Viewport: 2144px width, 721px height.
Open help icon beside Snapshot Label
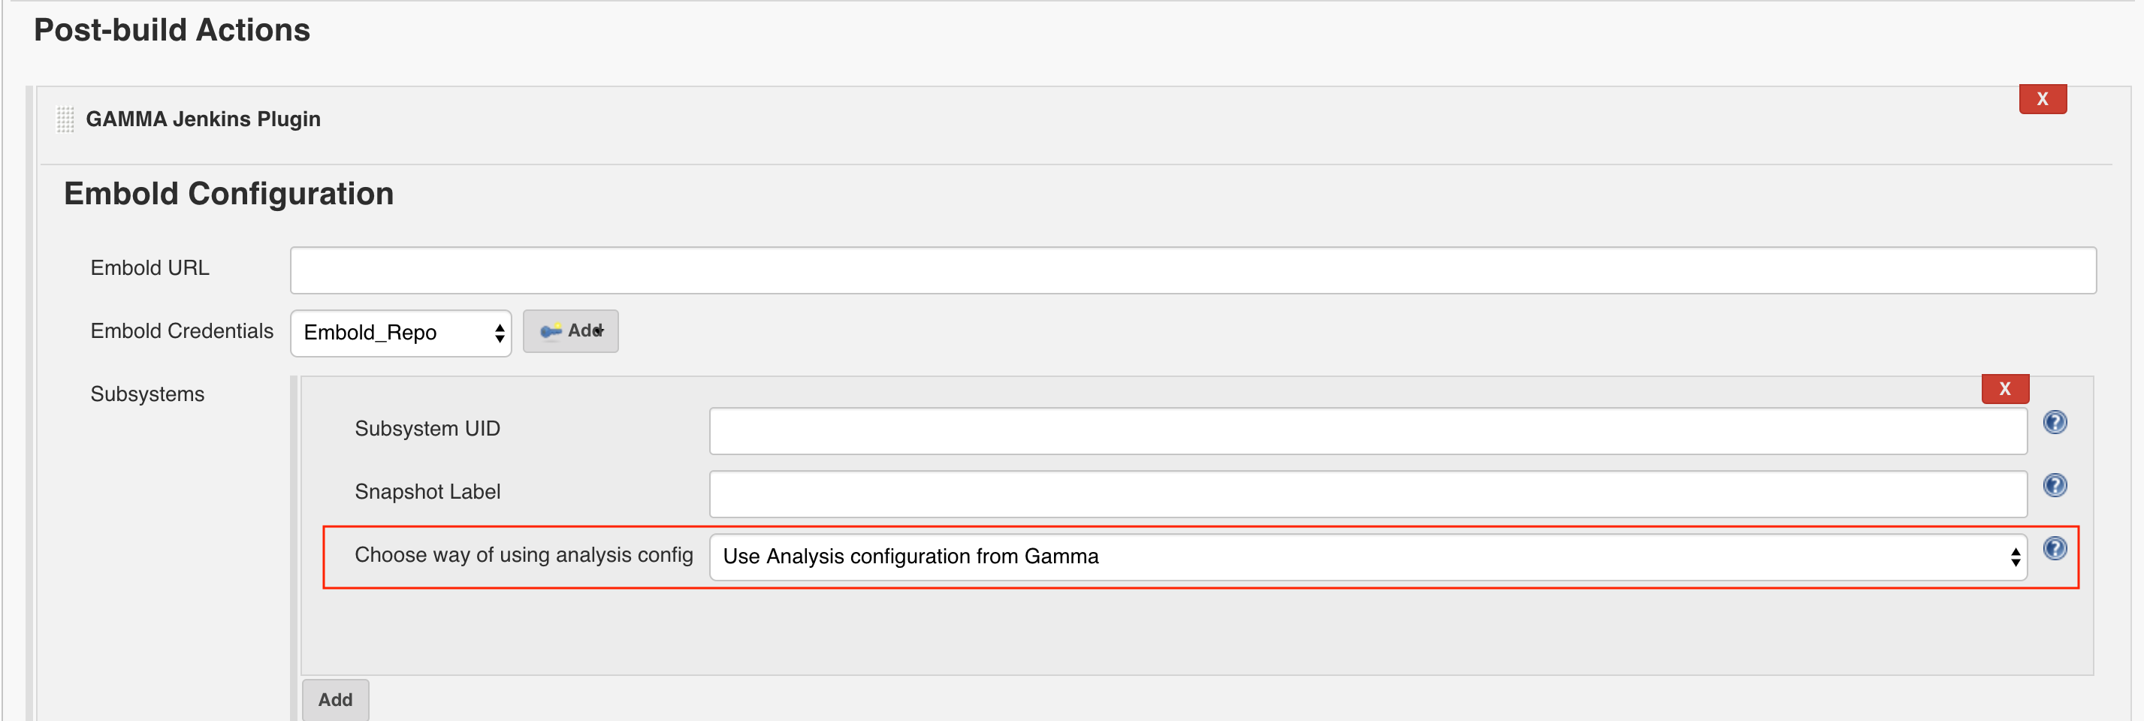click(x=2055, y=485)
